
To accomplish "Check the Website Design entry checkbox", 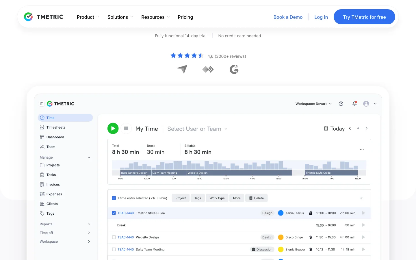I will point(114,237).
